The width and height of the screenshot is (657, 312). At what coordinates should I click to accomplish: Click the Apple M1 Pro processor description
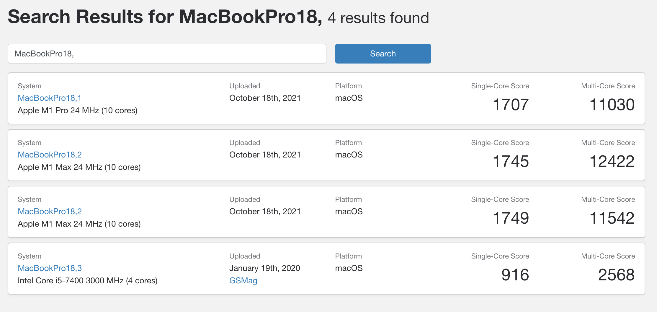point(77,110)
